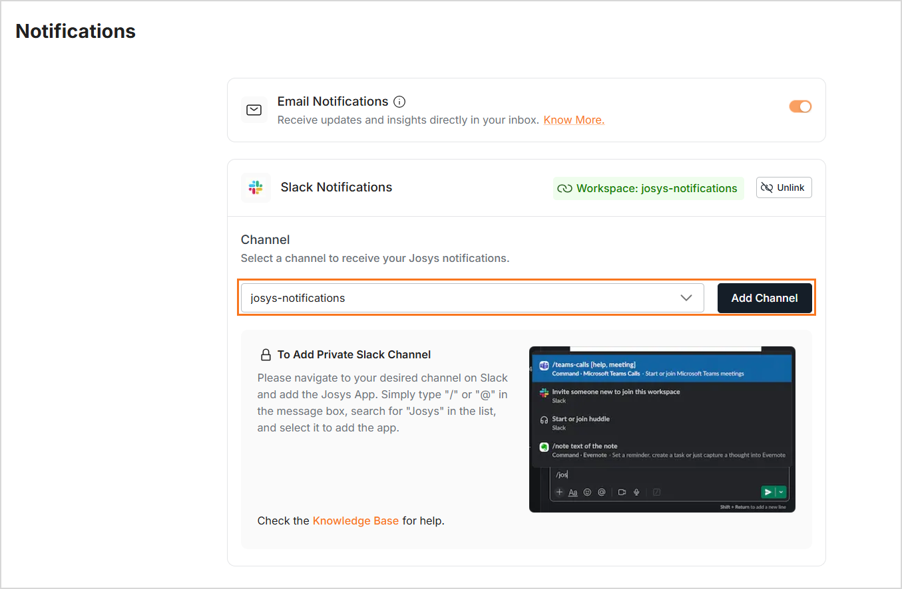Click the emoji icon in Slack screenshot toolbar
Screen dimensions: 902x589
click(587, 493)
